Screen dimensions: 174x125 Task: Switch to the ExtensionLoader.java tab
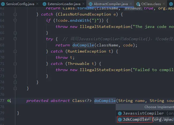pyautogui.click(x=64, y=4)
